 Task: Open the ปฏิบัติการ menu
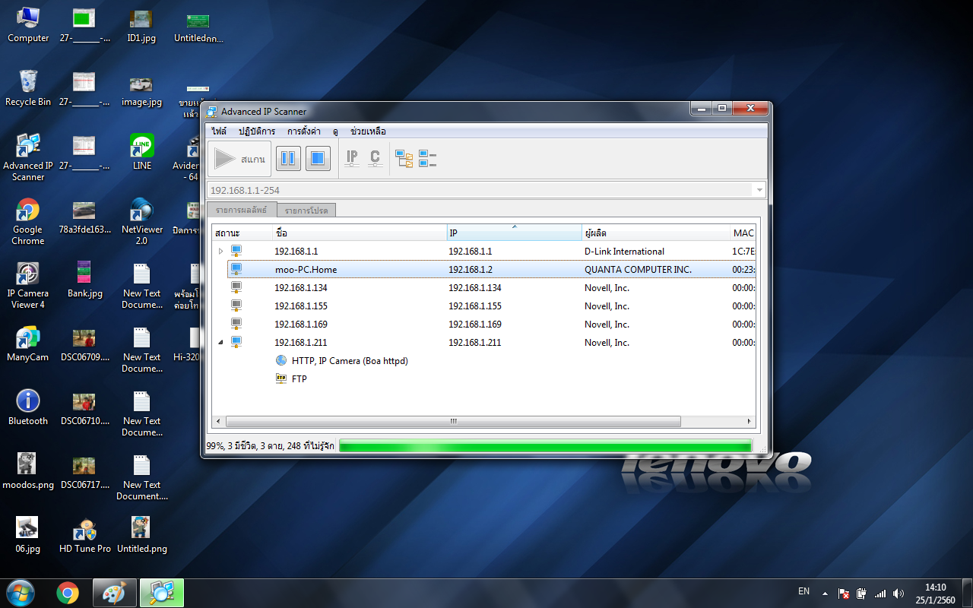point(257,131)
